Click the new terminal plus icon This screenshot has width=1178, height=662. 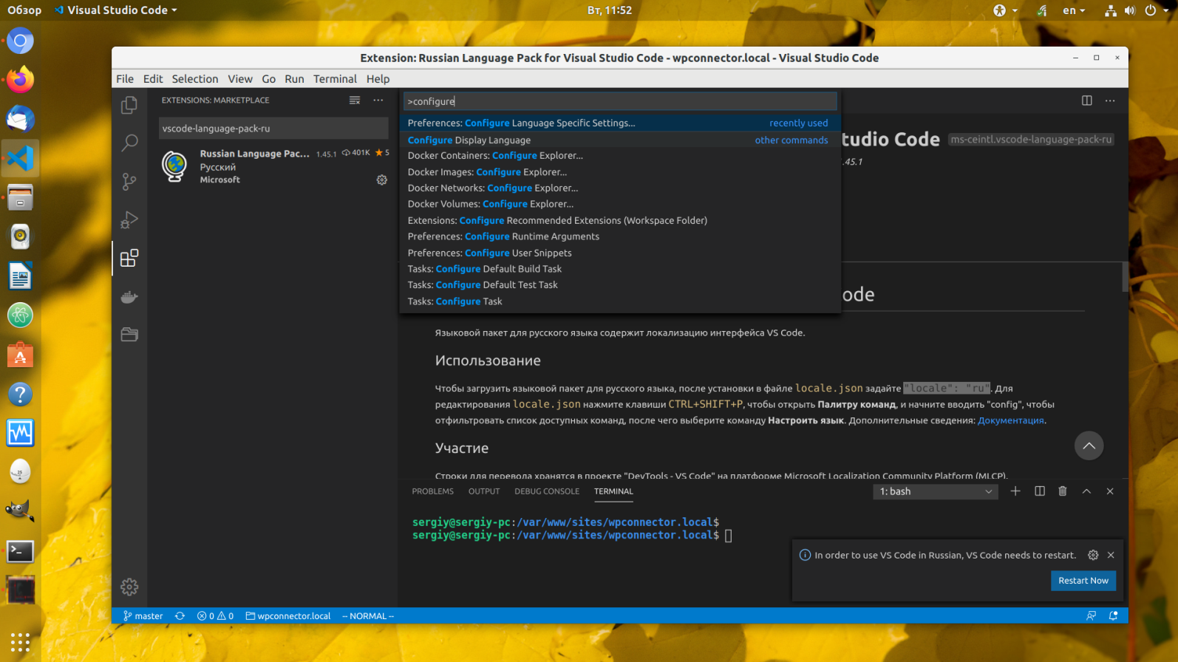click(x=1015, y=491)
